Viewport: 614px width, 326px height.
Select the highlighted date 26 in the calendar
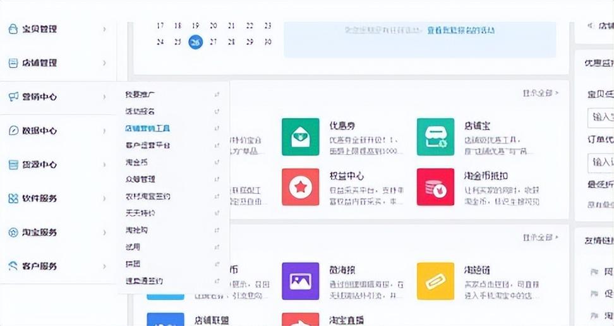[195, 42]
